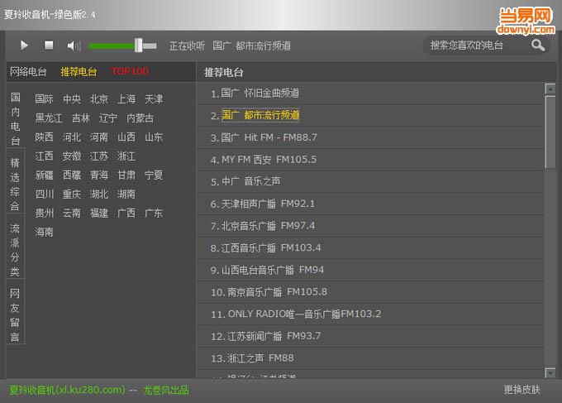Open the 流派分类 side category
Image resolution: width=562 pixels, height=403 pixels.
click(15, 249)
